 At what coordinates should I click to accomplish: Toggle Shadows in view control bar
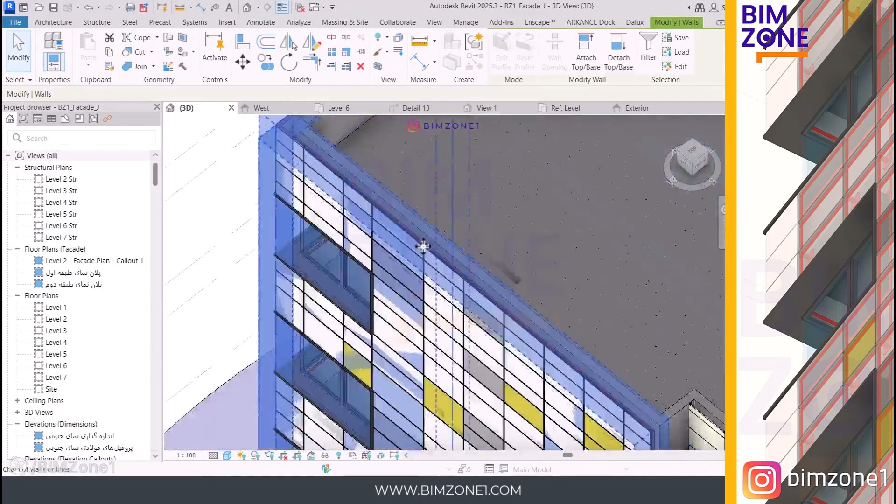pos(255,455)
